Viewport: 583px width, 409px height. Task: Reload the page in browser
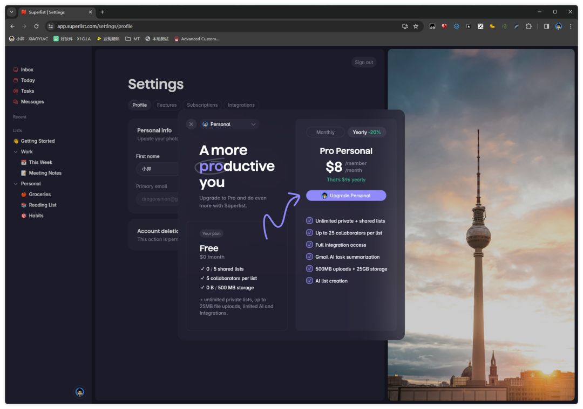(36, 26)
